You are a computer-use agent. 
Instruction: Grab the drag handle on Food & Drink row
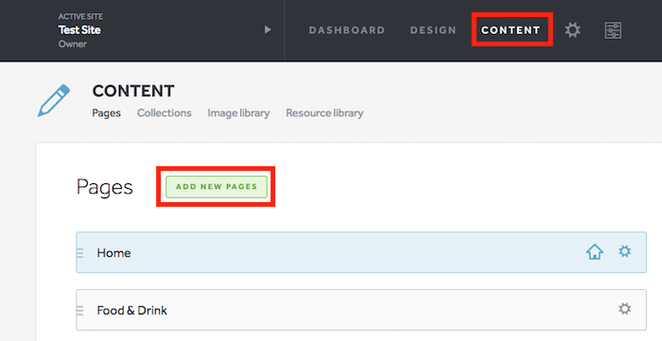click(79, 310)
